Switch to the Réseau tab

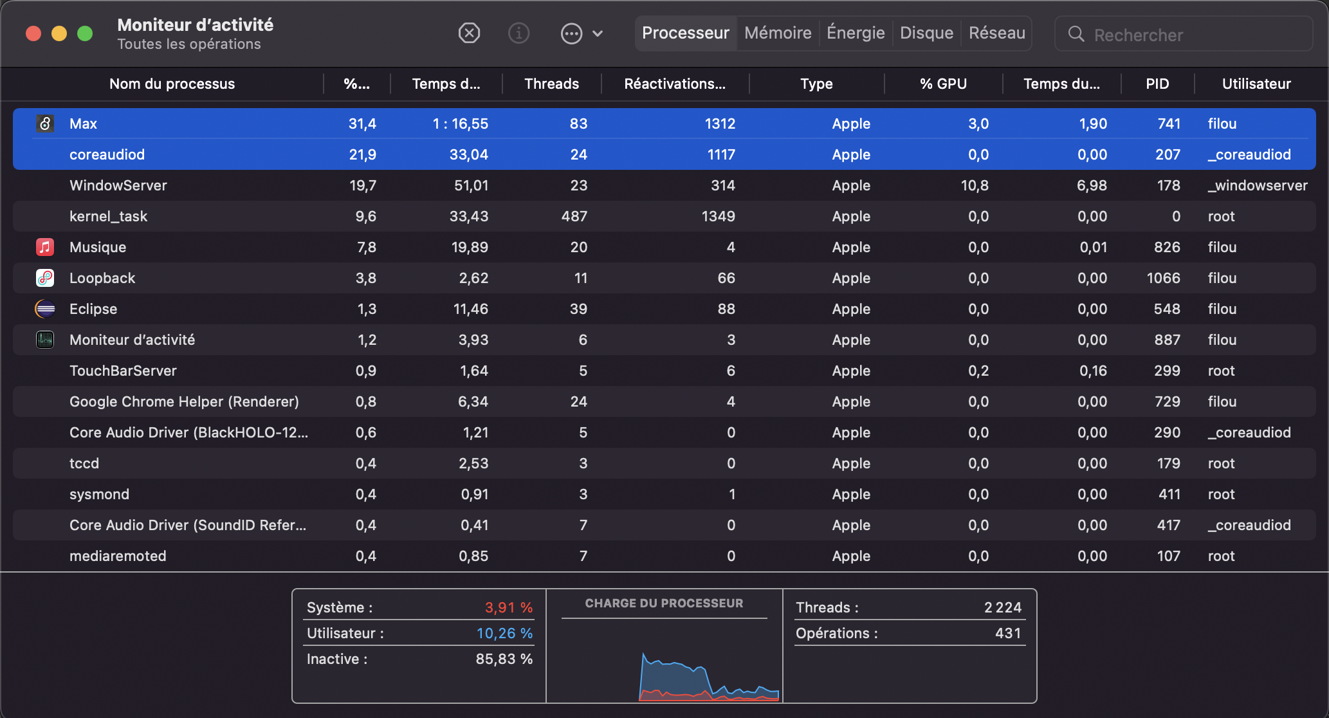pos(997,33)
